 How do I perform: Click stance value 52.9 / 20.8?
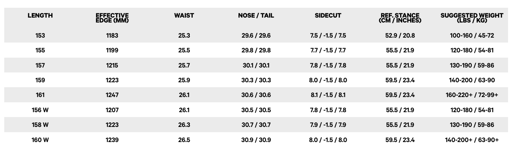400,36
